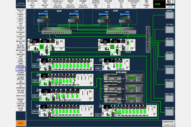Open NO.1 AUX ENGINE SYS page

58,6
